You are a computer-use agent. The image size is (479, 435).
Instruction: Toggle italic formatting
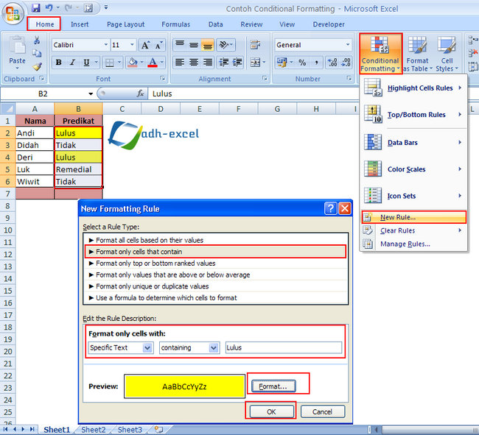coord(72,63)
